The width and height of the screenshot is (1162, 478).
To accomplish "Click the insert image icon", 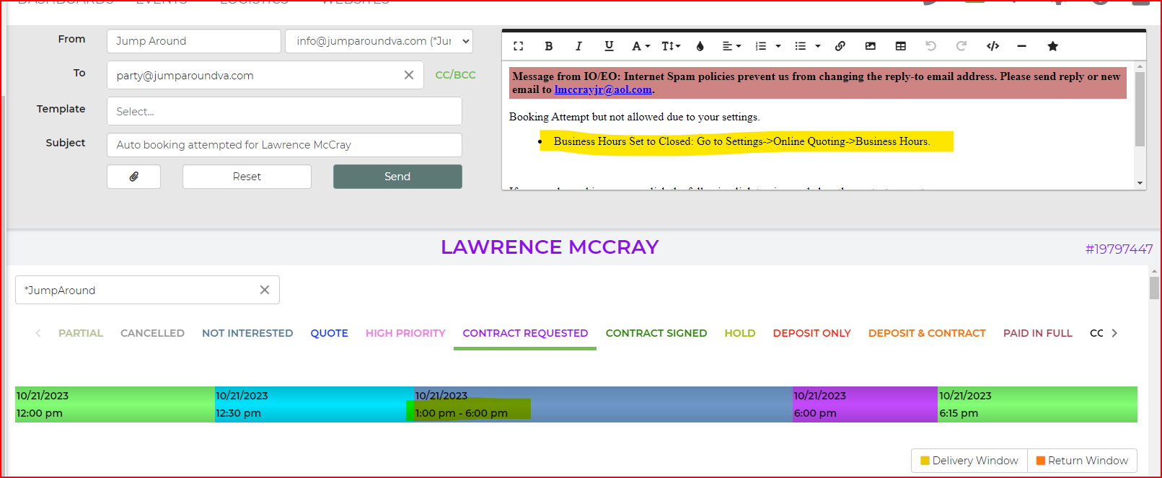I will pos(871,46).
